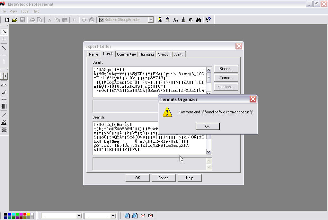Click the Bullish box scroll up arrow
Viewport: 328px width, 220px height.
point(209,70)
